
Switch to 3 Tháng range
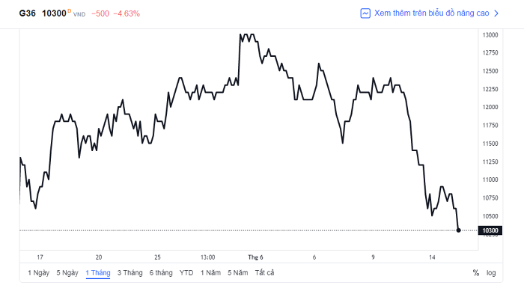[x=130, y=272]
